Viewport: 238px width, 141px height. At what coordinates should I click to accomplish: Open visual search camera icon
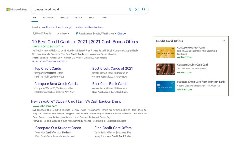click(137, 10)
